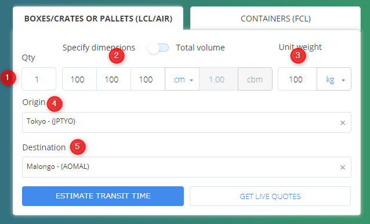The width and height of the screenshot is (370, 224).
Task: Switch to Containers (FCL) tab
Action: click(x=275, y=19)
